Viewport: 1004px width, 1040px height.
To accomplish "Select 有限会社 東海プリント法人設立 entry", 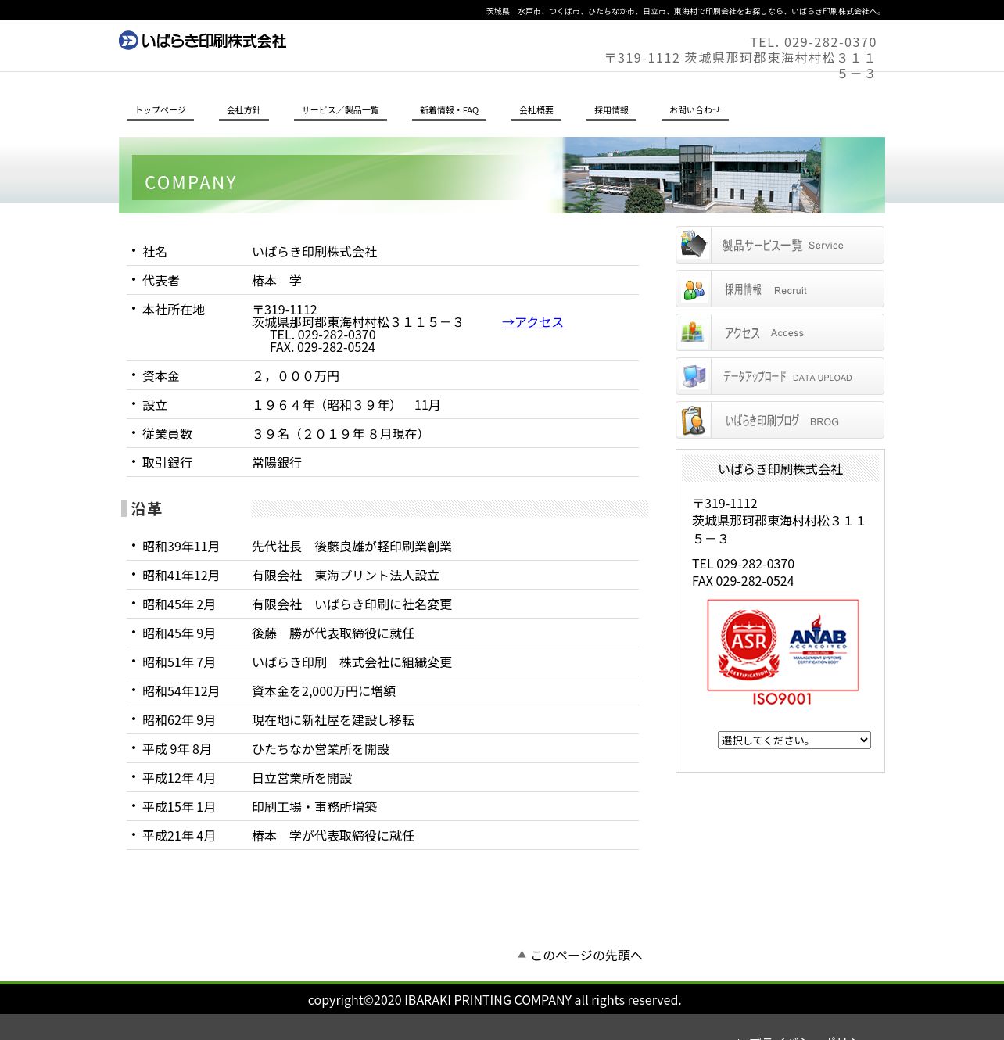I will 346,576.
